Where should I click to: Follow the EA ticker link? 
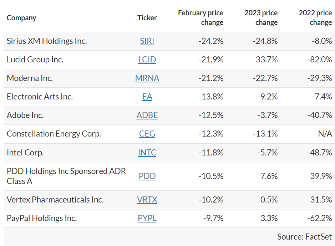tap(147, 97)
